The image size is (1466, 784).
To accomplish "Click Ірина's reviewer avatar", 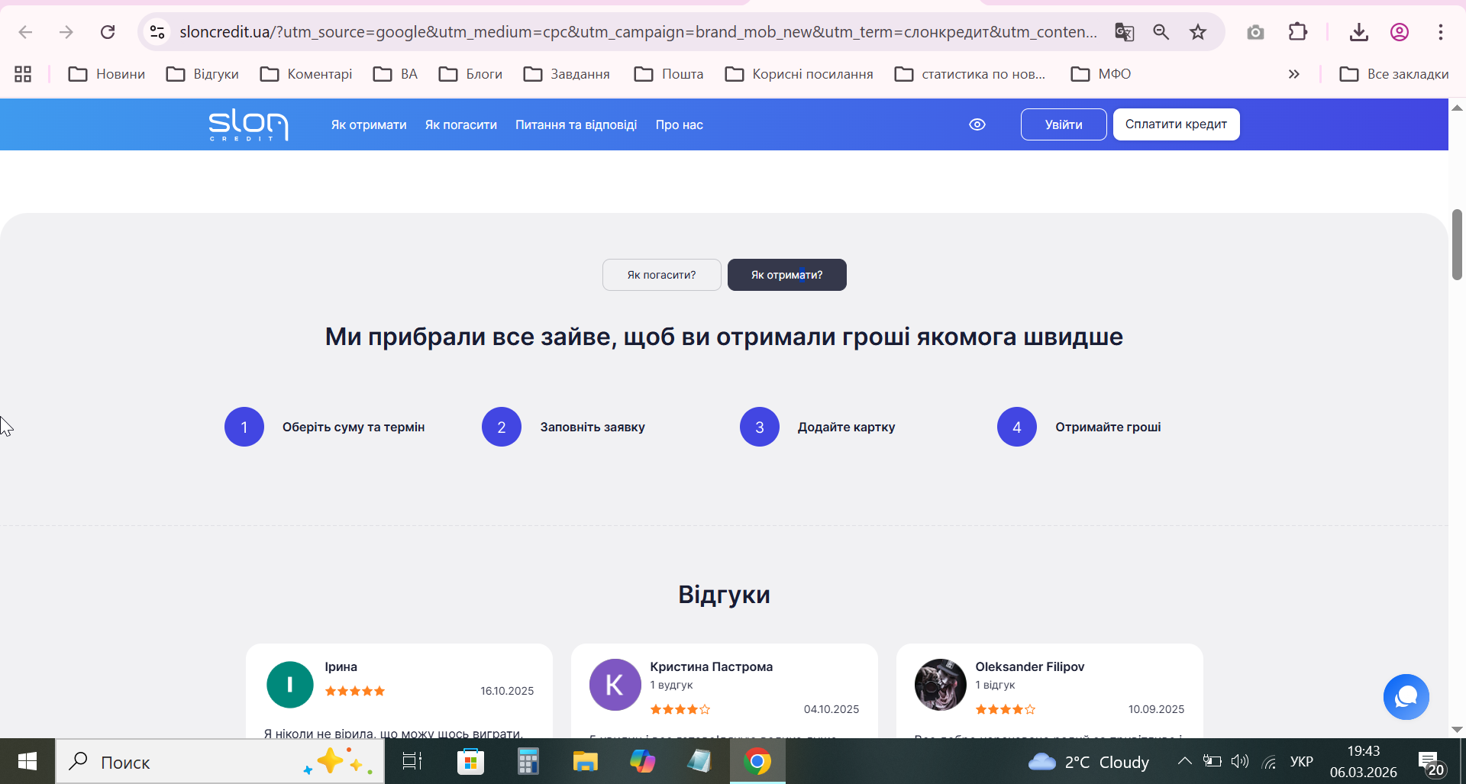I will coord(290,685).
